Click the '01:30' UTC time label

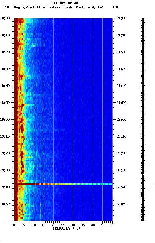pyautogui.click(x=121, y=69)
